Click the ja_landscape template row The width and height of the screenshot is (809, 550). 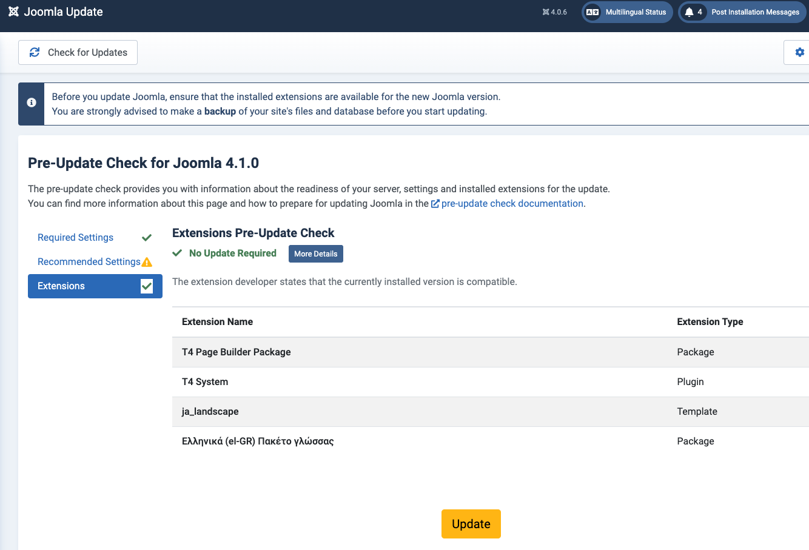click(210, 412)
